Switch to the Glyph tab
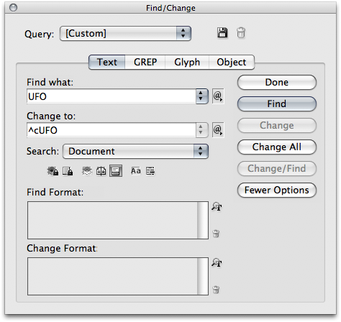This screenshot has width=341, height=322. click(x=187, y=63)
